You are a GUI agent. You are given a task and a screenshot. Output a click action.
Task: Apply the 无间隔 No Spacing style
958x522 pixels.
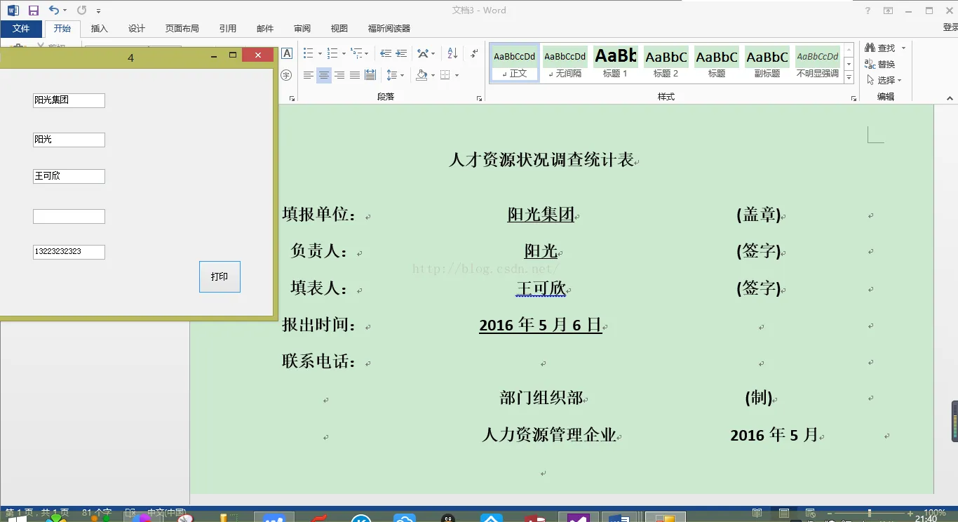click(x=565, y=62)
